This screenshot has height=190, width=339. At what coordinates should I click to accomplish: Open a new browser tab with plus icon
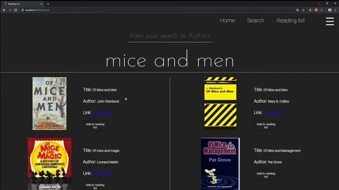tap(48, 4)
